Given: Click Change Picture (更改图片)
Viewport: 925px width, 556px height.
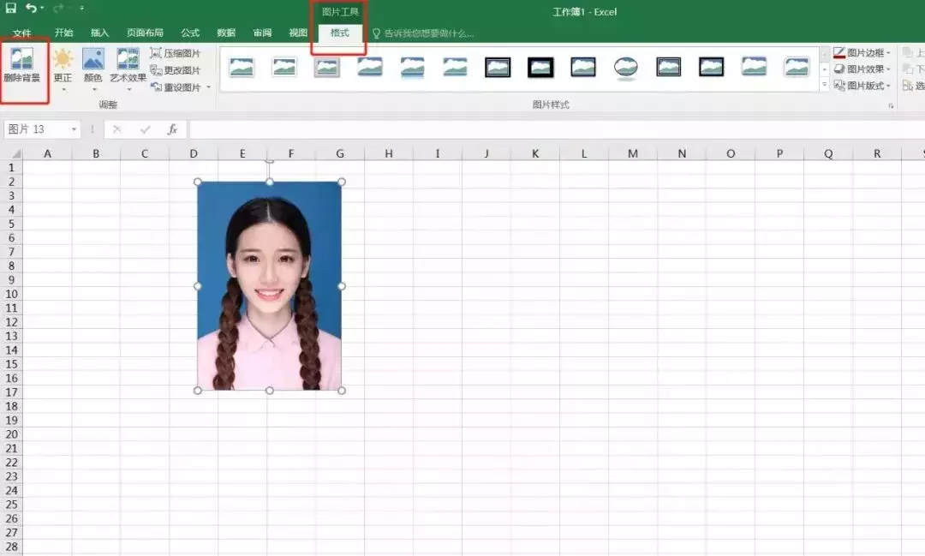Looking at the screenshot, I should coord(176,70).
